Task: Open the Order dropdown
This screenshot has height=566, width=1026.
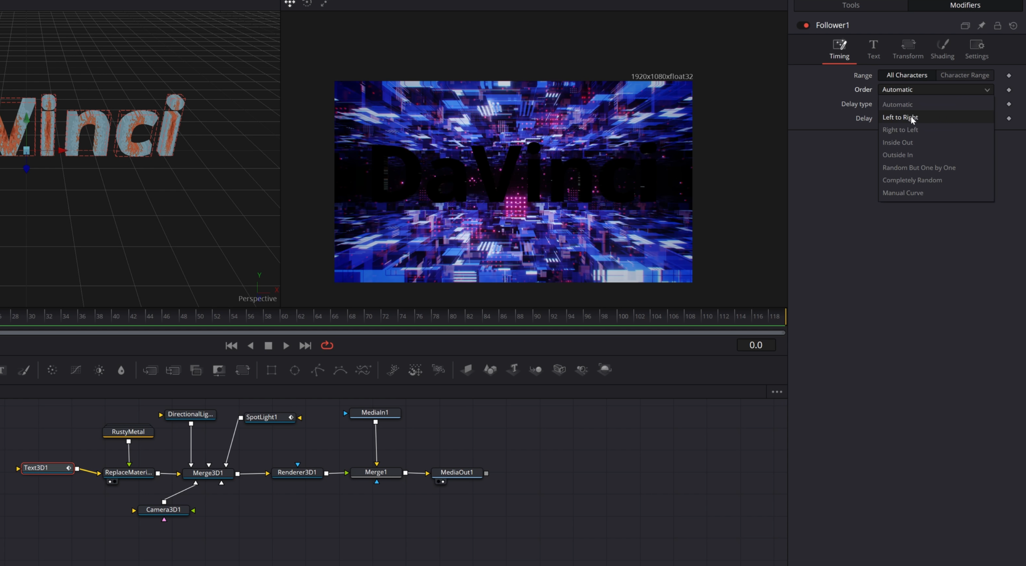Action: 935,89
